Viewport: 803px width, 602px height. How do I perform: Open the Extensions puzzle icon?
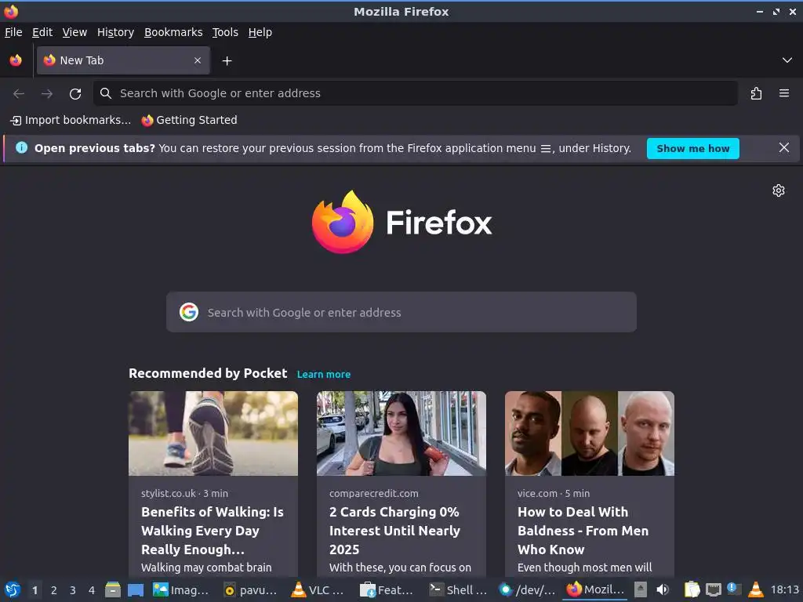757,94
